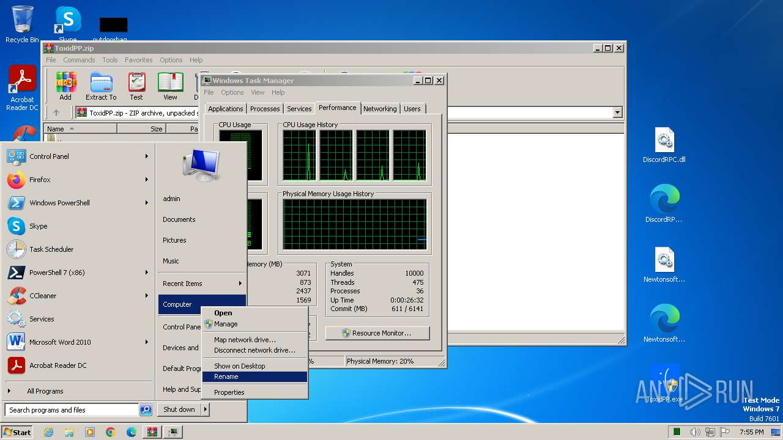Select DiscordRPC.dll file on desktop

point(664,145)
